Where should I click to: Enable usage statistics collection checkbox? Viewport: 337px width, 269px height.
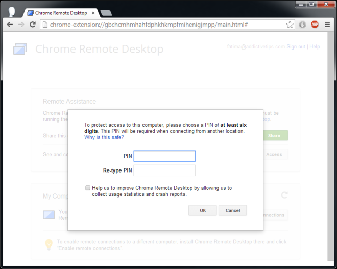pos(88,188)
